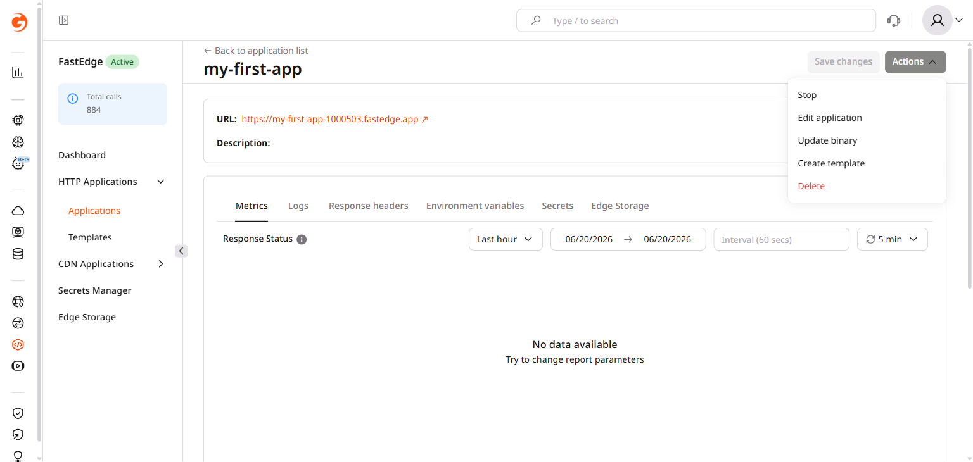Choose Delete in Actions menu
Screen dimensions: 973x462
[867, 186]
